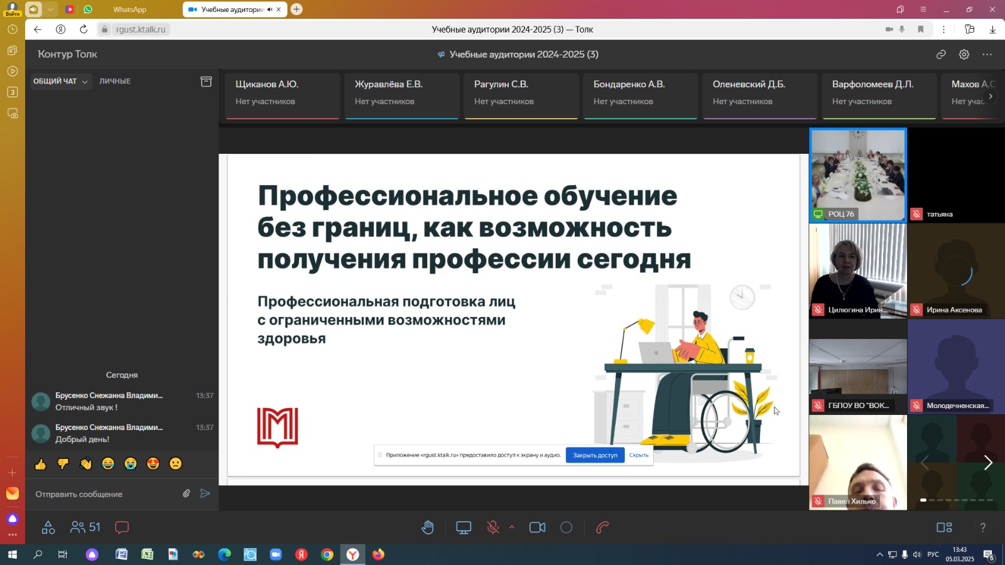Toggle the camera on or off
The image size is (1005, 565).
(537, 527)
